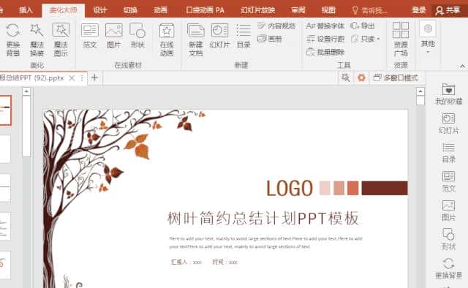468x288 pixels.
Task: Click the 设置行距 tool
Action: pos(325,39)
